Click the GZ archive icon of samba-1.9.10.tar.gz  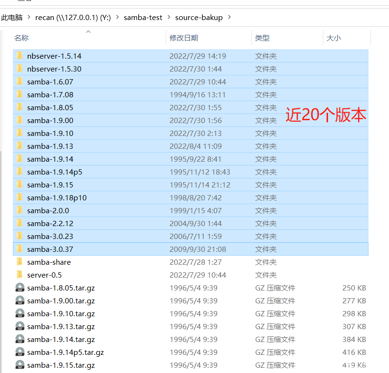[20, 313]
